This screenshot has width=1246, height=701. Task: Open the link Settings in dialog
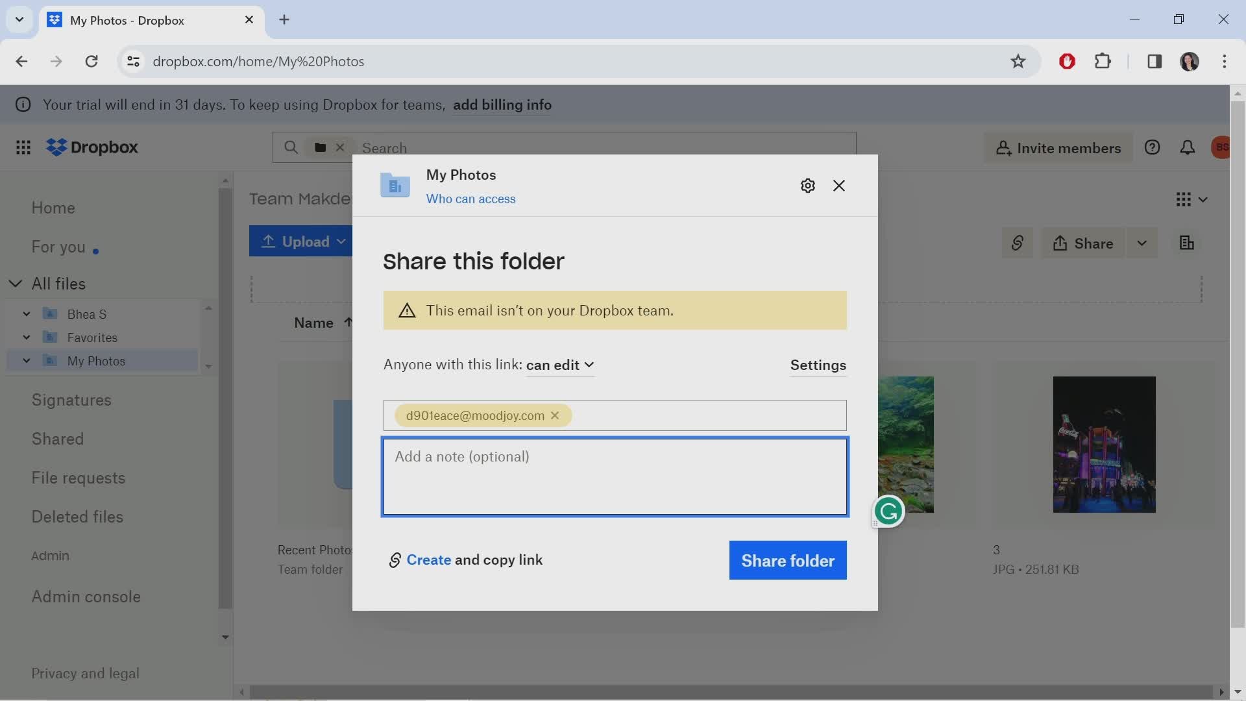pyautogui.click(x=818, y=365)
